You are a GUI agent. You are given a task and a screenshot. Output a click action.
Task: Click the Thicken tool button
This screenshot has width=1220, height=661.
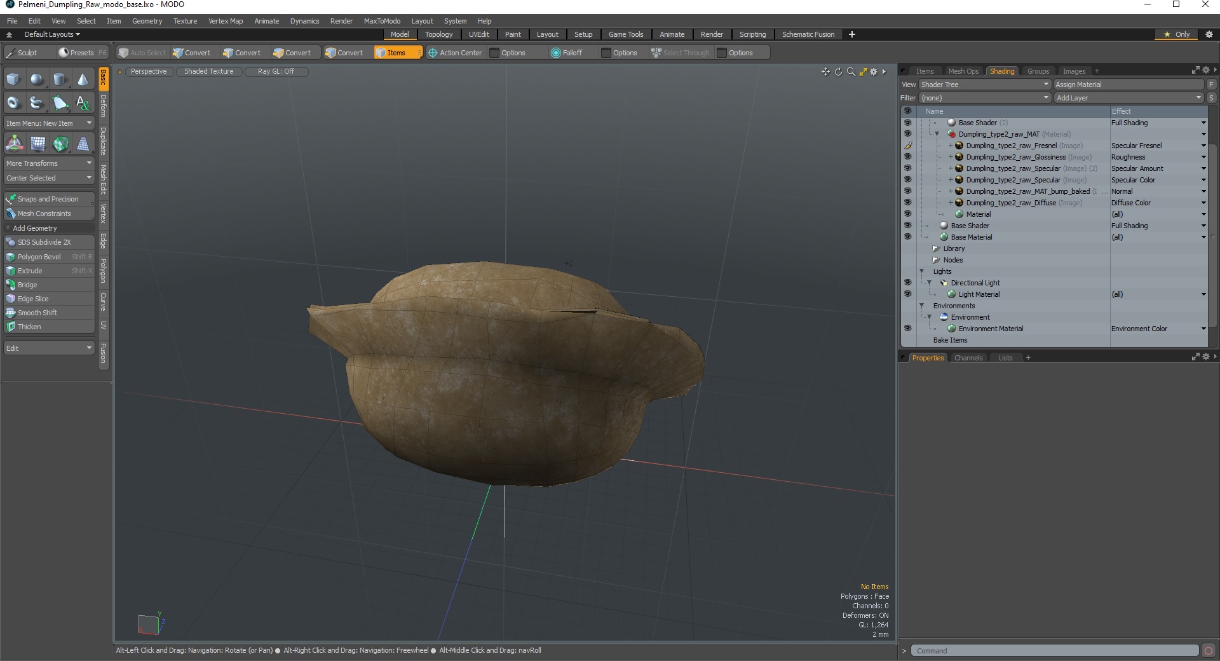(49, 327)
